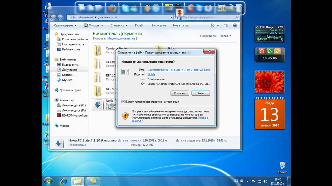Open the Отвори dropdown arrow
332x186 pixels.
click(102, 26)
